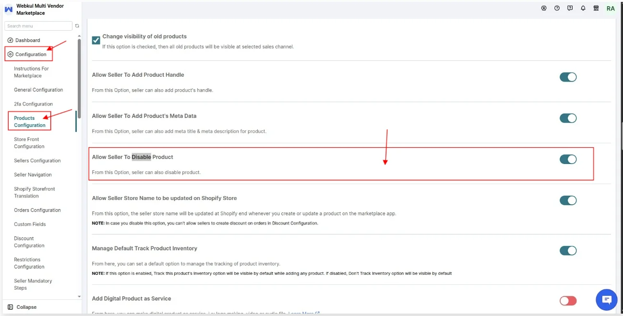
Task: Open Custom Fields
Action: [x=30, y=224]
